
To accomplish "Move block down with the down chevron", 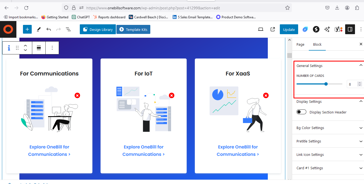I will (x=25, y=50).
